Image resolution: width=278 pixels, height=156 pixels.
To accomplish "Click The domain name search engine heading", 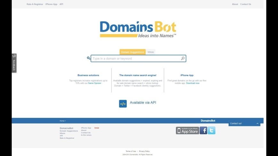I will [x=138, y=75].
